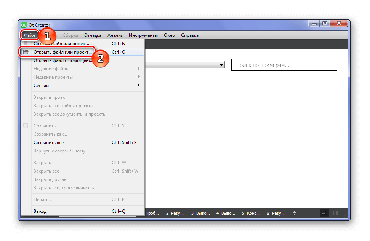The height and width of the screenshot is (241, 370).
Task: Toggle the right sidebar icon
Action: 335,213
